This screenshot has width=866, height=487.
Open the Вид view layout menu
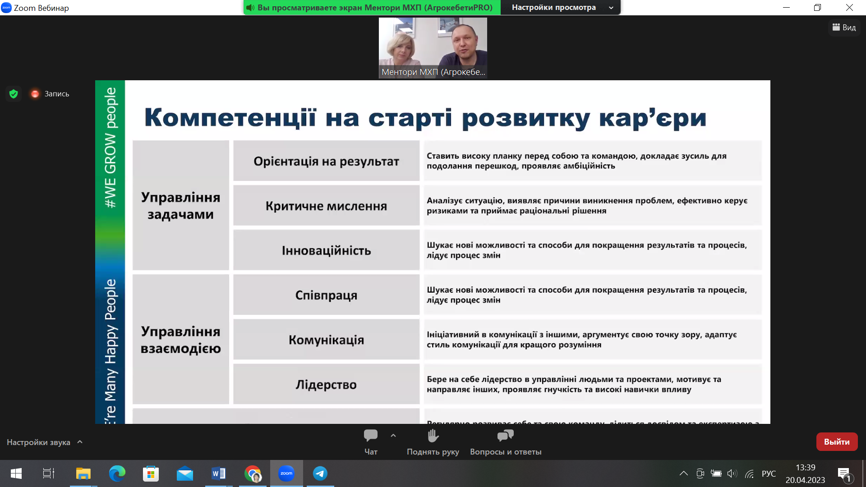[844, 28]
